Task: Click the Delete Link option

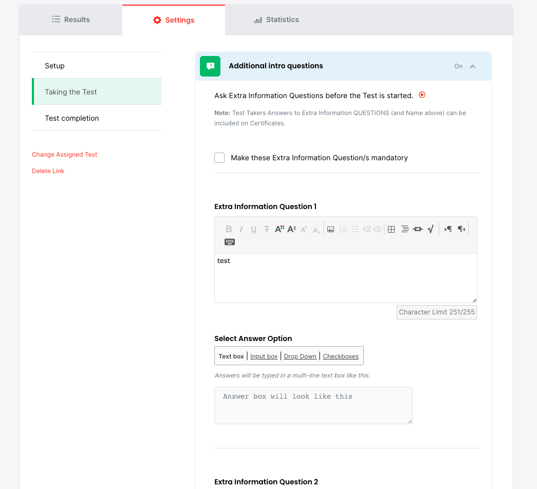Action: (x=48, y=171)
